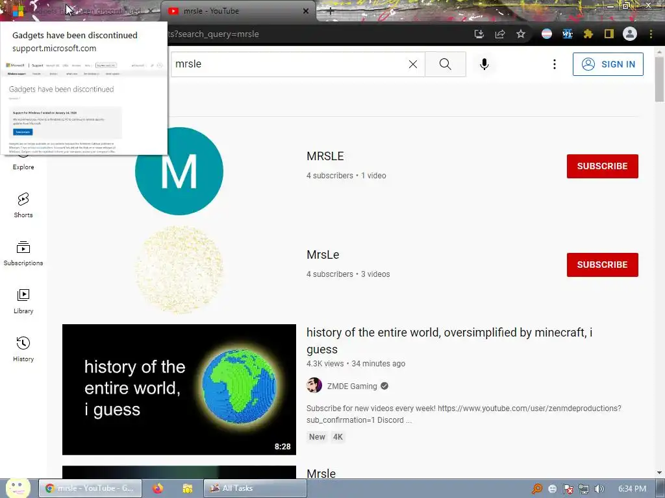665x498 pixels.
Task: Open History in sidebar
Action: (x=23, y=350)
